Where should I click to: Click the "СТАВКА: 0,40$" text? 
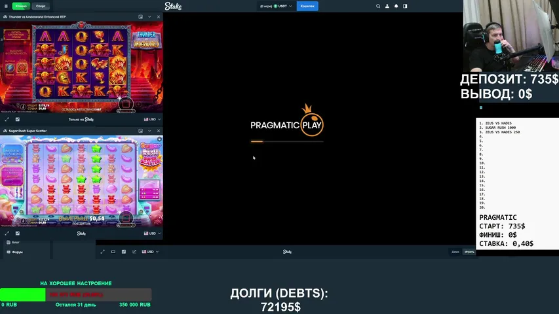click(x=506, y=243)
